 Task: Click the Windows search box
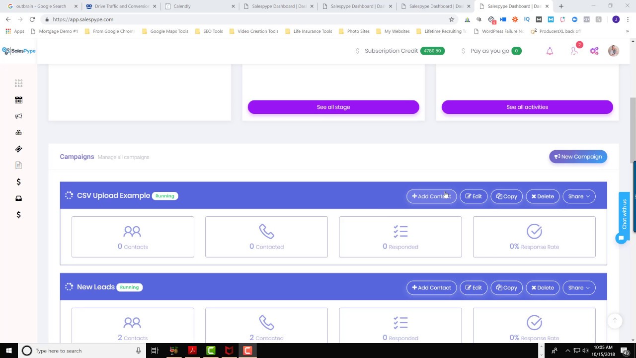[x=82, y=351]
